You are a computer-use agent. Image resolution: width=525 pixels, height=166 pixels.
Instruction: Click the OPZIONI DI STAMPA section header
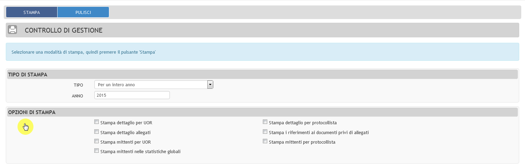(262, 112)
